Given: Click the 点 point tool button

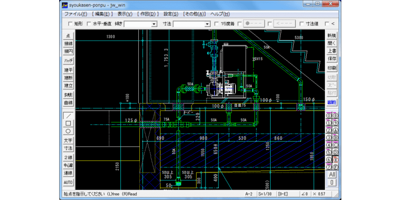Looking at the screenshot, I should [x=68, y=36].
